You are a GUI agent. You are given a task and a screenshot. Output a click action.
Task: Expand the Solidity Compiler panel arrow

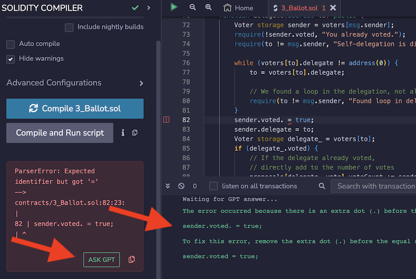(149, 8)
